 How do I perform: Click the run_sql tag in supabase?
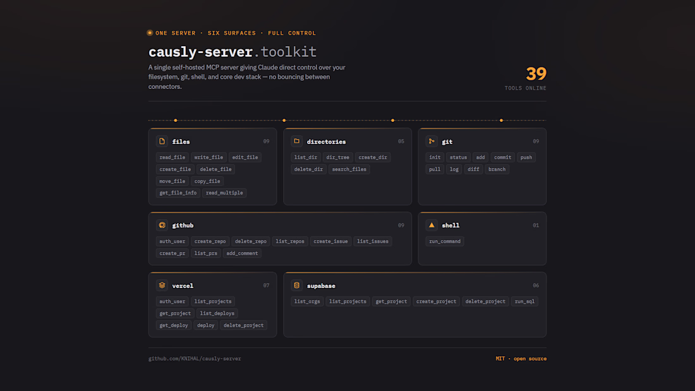pyautogui.click(x=524, y=301)
